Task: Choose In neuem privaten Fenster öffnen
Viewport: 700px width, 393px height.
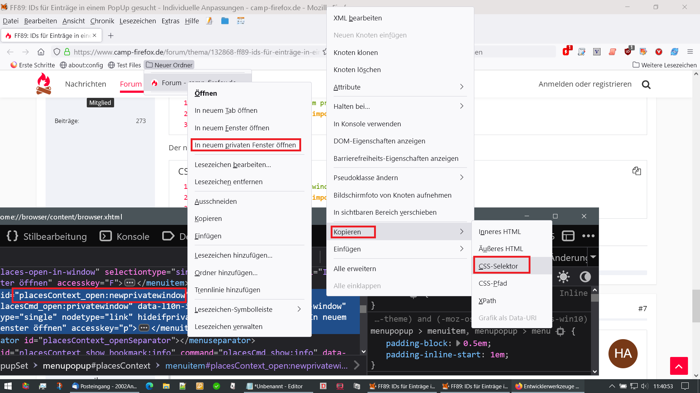Action: 245,145
